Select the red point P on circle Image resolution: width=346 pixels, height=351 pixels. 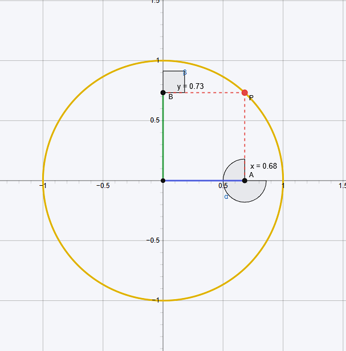point(245,92)
